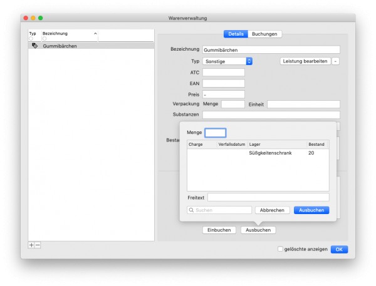The width and height of the screenshot is (376, 286).
Task: Toggle the gelöschte anzeigen checkbox
Action: click(280, 249)
